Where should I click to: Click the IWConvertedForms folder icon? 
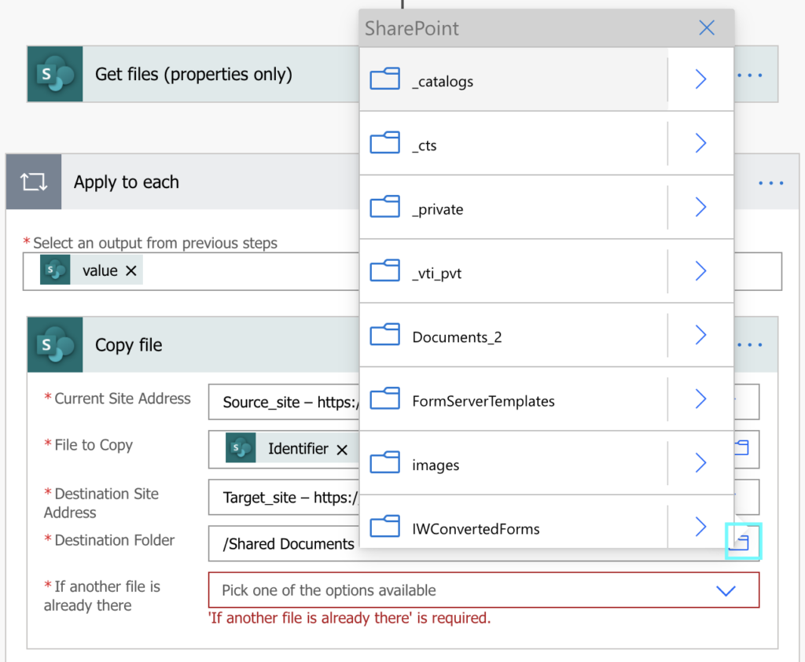point(384,527)
